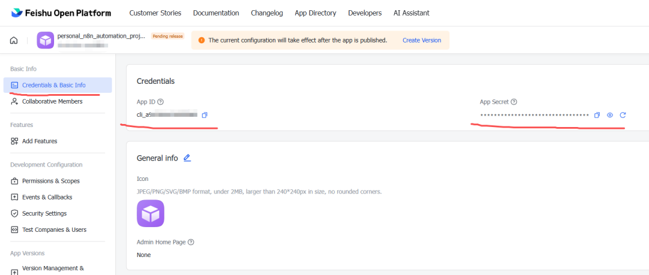Viewport: 649px width, 275px height.
Task: Copy the App ID value
Action: point(205,115)
